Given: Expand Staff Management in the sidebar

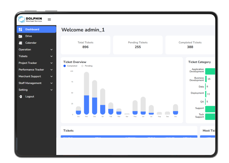Looking at the screenshot, I should pos(36,83).
